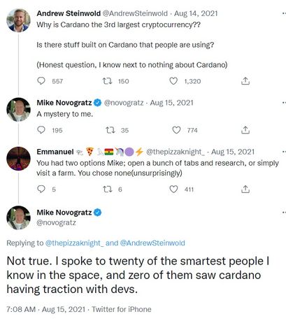Retweet Emmanuel's tweet with 6 retweets

[x=108, y=189]
